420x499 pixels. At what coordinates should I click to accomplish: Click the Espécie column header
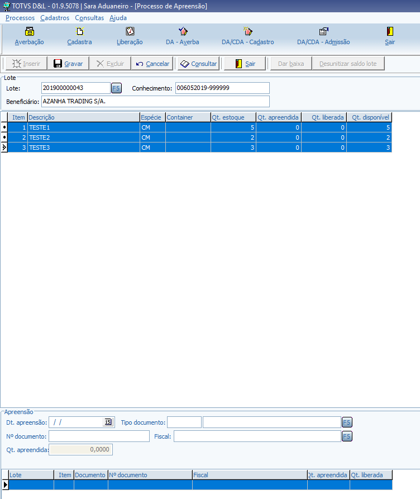pos(152,117)
